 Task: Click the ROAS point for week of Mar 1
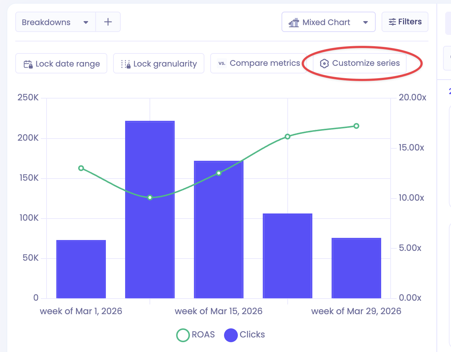click(81, 168)
